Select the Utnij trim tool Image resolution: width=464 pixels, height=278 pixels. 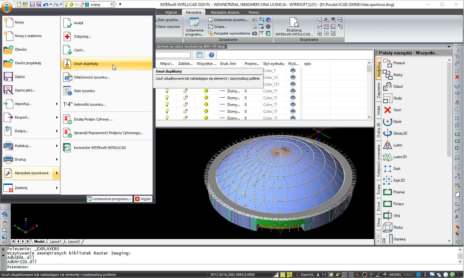click(392, 216)
